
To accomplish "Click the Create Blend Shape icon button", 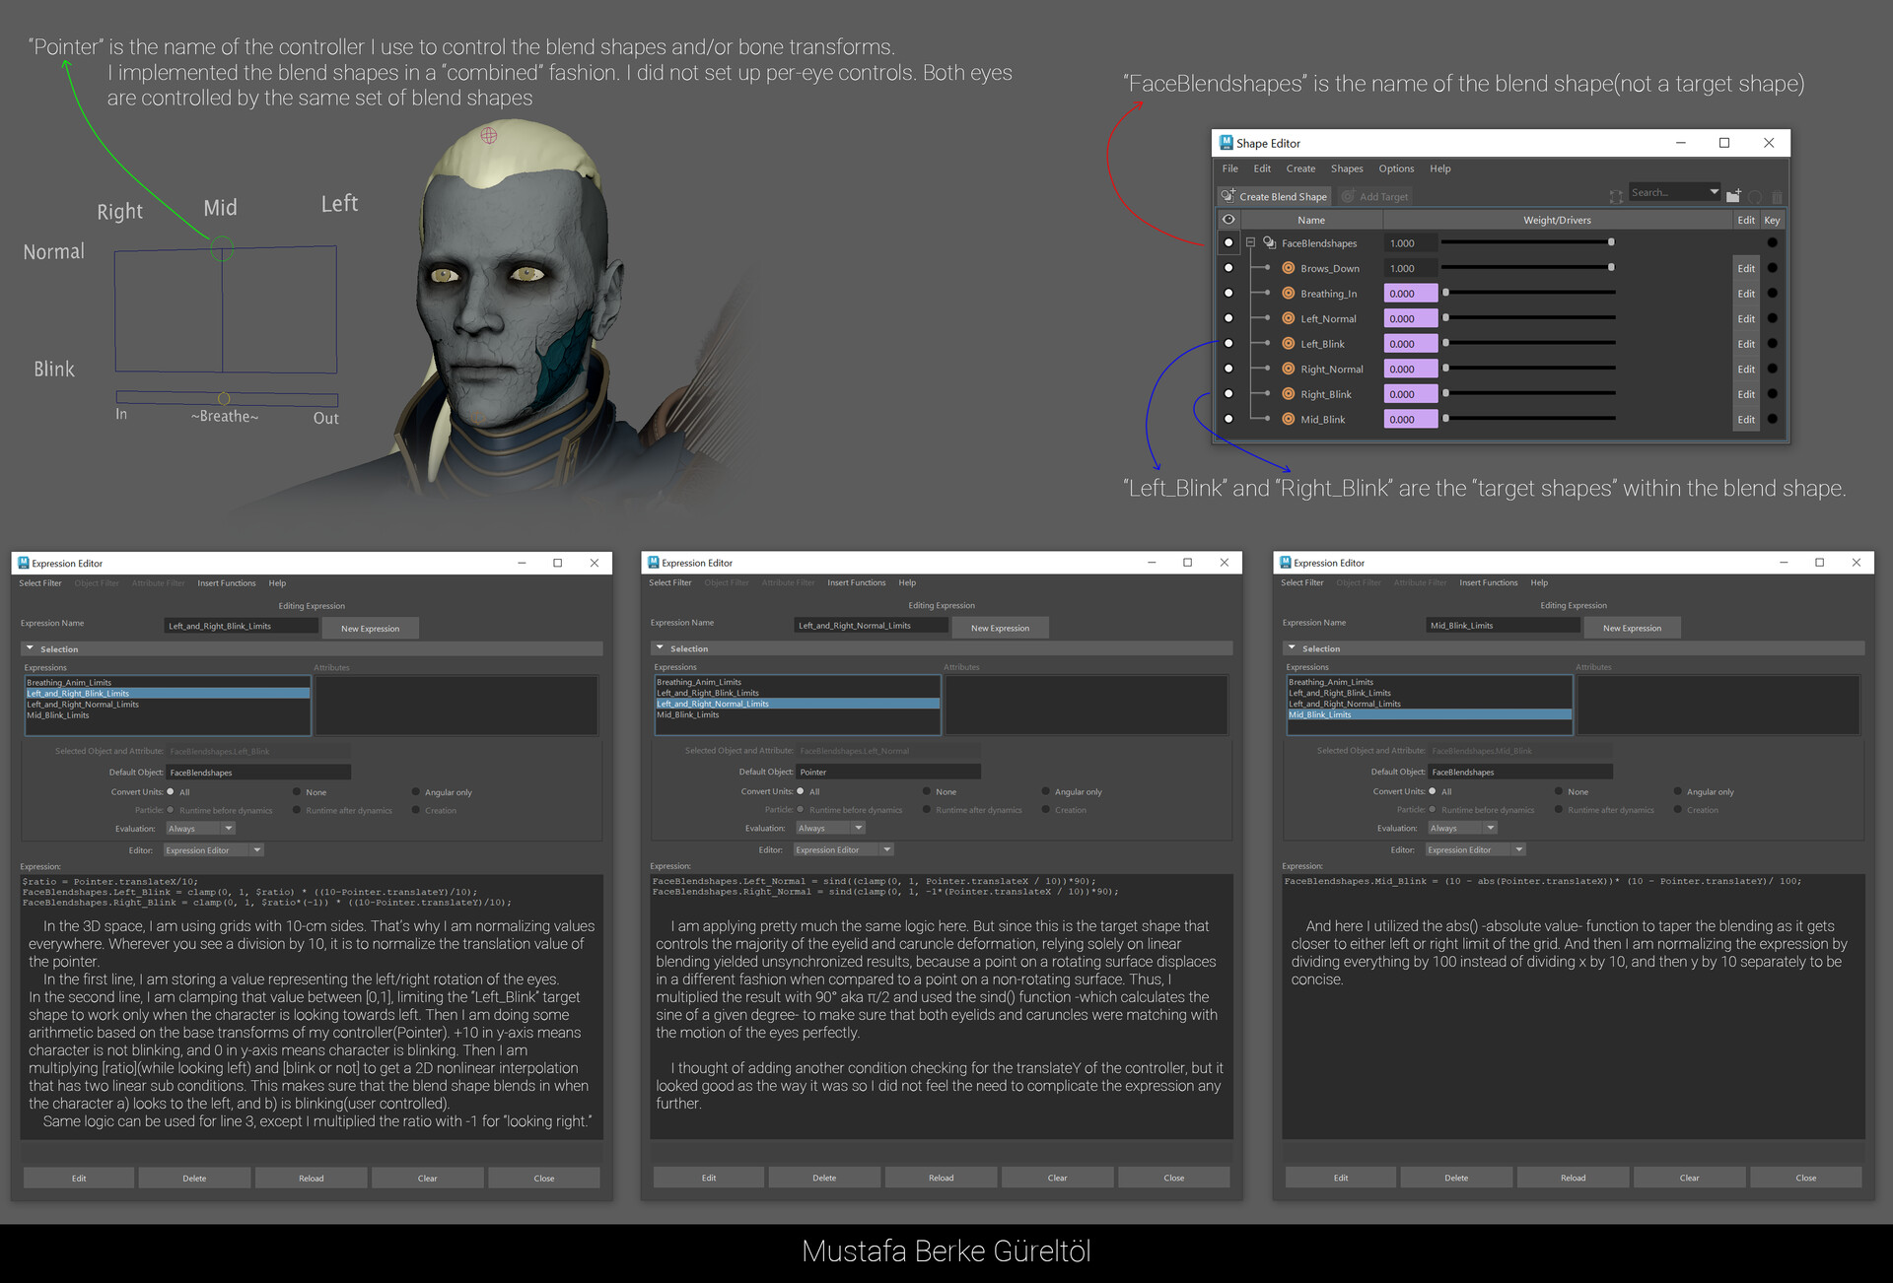I will point(1228,196).
